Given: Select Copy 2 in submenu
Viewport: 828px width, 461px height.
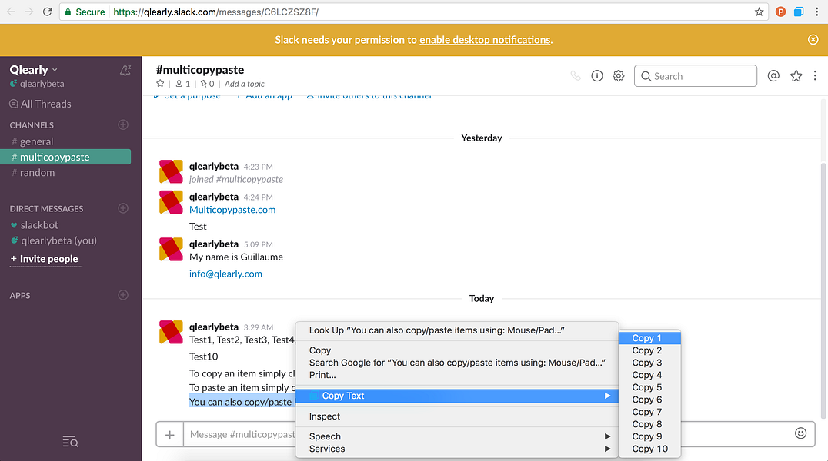Looking at the screenshot, I should pos(649,350).
